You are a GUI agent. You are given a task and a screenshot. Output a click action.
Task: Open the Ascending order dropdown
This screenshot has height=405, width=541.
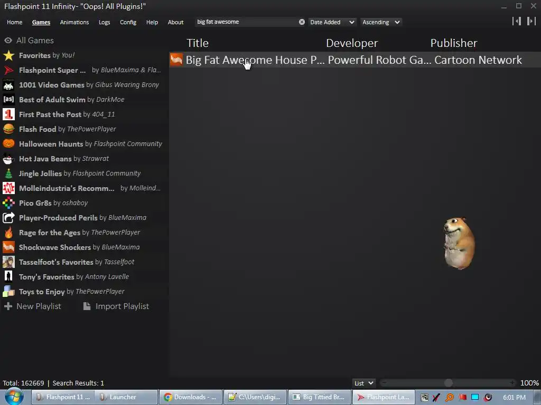click(381, 22)
